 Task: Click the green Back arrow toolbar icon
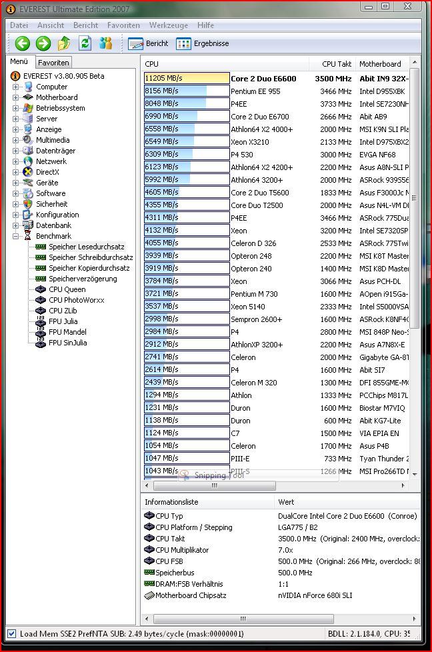23,43
